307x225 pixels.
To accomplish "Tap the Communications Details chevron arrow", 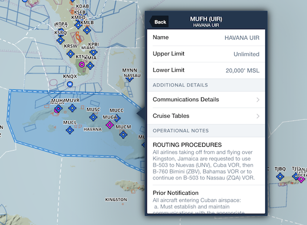I will [x=257, y=100].
